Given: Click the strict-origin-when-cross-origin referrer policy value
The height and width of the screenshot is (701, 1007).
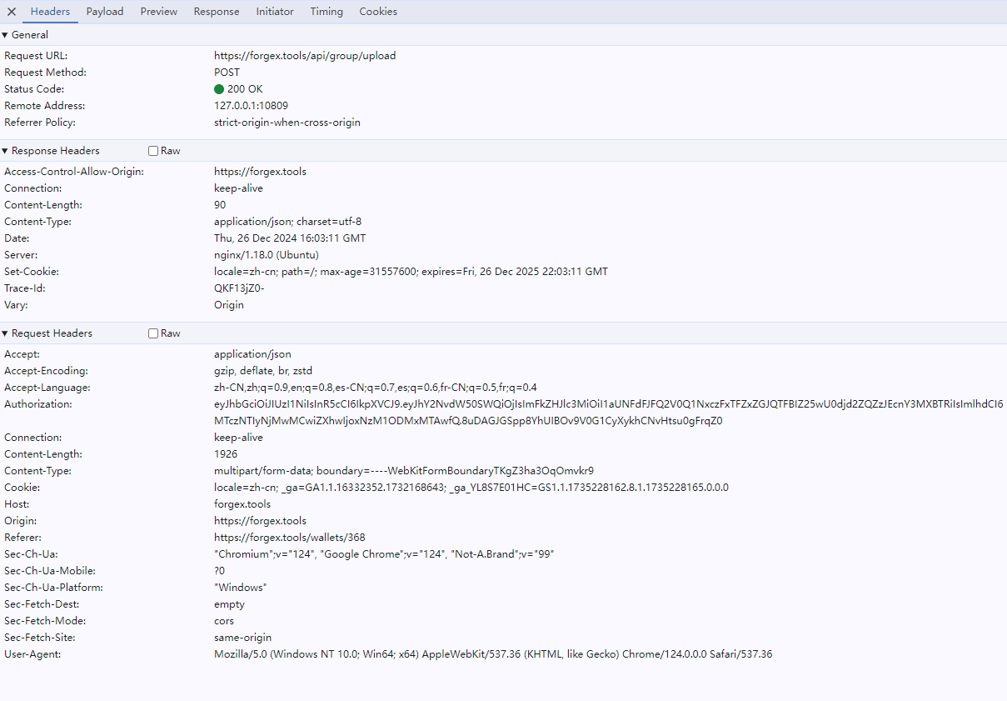Looking at the screenshot, I should [287, 123].
